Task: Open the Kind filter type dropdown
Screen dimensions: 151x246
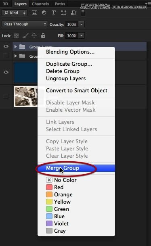Action: click(15, 13)
